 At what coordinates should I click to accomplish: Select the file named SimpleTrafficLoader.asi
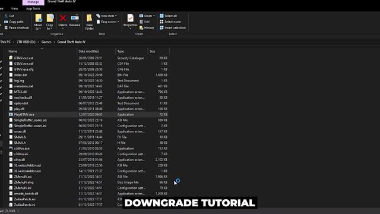click(x=30, y=120)
